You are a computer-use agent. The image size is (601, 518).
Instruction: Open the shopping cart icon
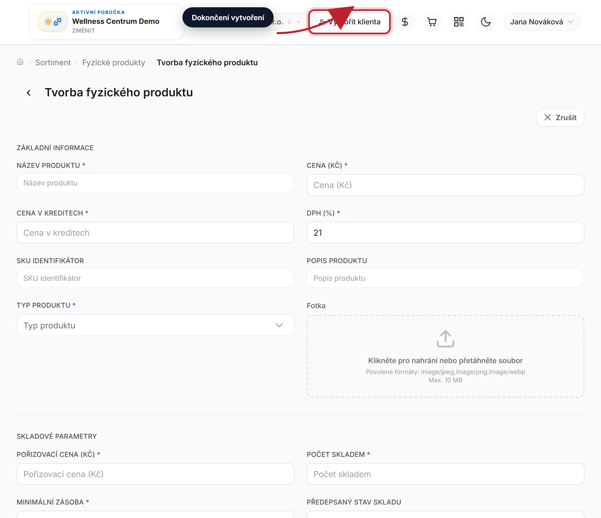click(x=432, y=22)
